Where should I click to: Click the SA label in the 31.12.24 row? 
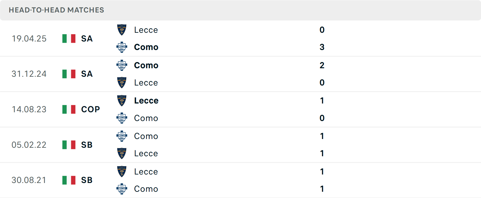pos(87,74)
